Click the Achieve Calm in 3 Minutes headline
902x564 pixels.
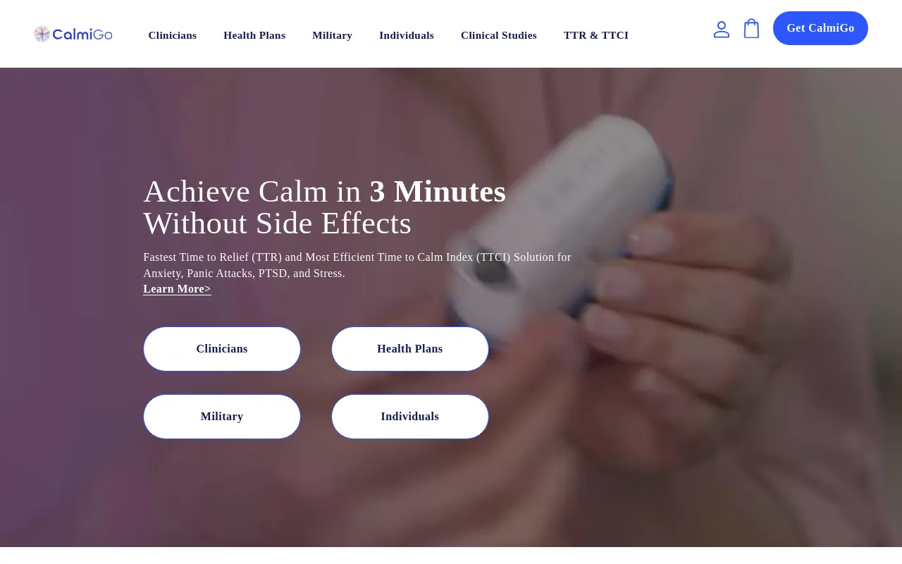coord(325,192)
